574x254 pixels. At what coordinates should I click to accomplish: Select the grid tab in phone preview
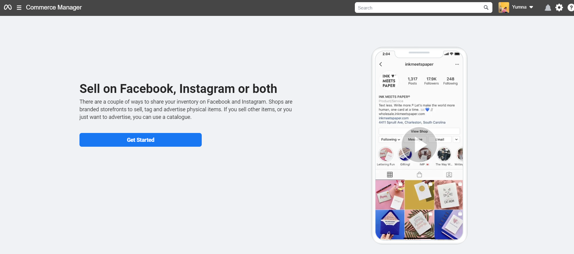pos(390,175)
